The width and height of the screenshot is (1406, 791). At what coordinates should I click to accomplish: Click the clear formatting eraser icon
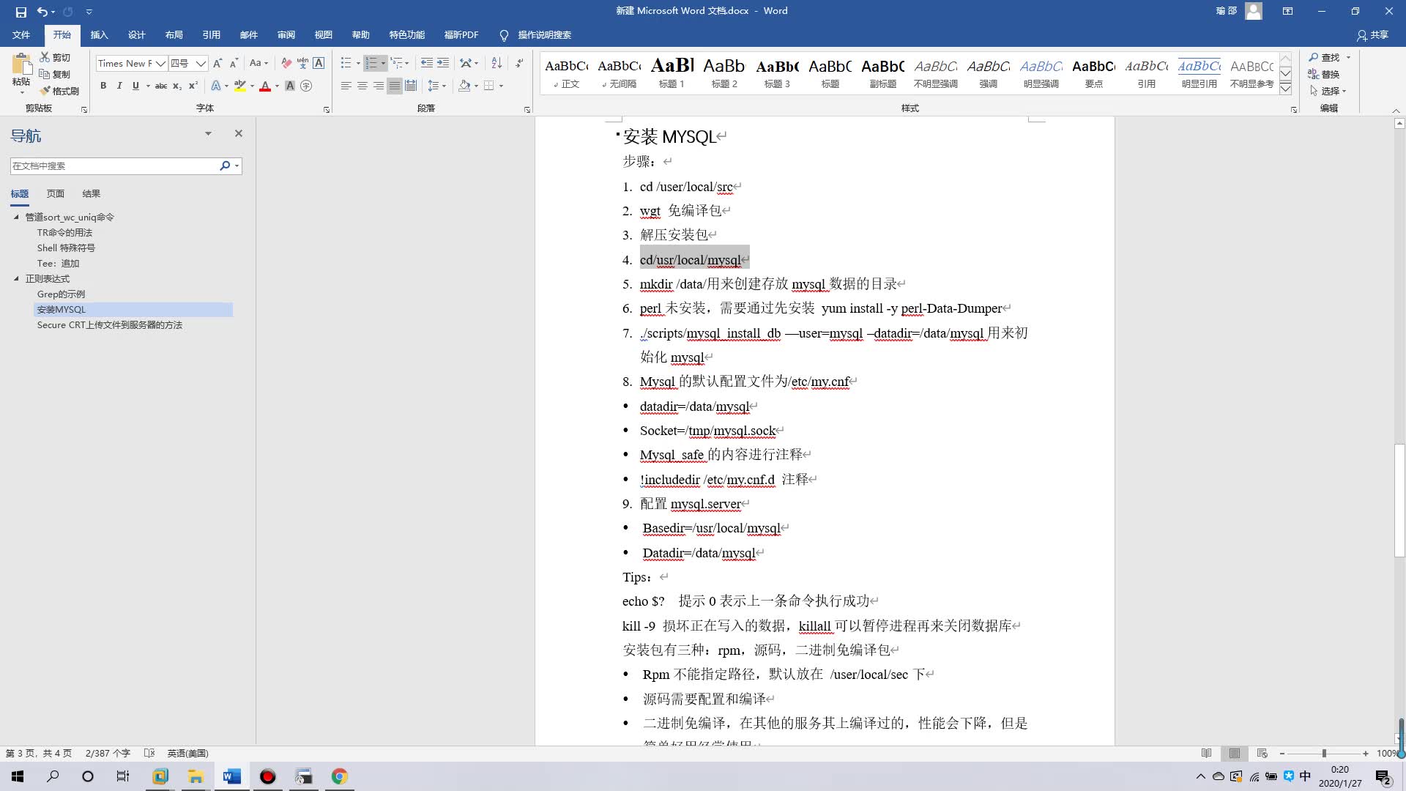pyautogui.click(x=286, y=63)
